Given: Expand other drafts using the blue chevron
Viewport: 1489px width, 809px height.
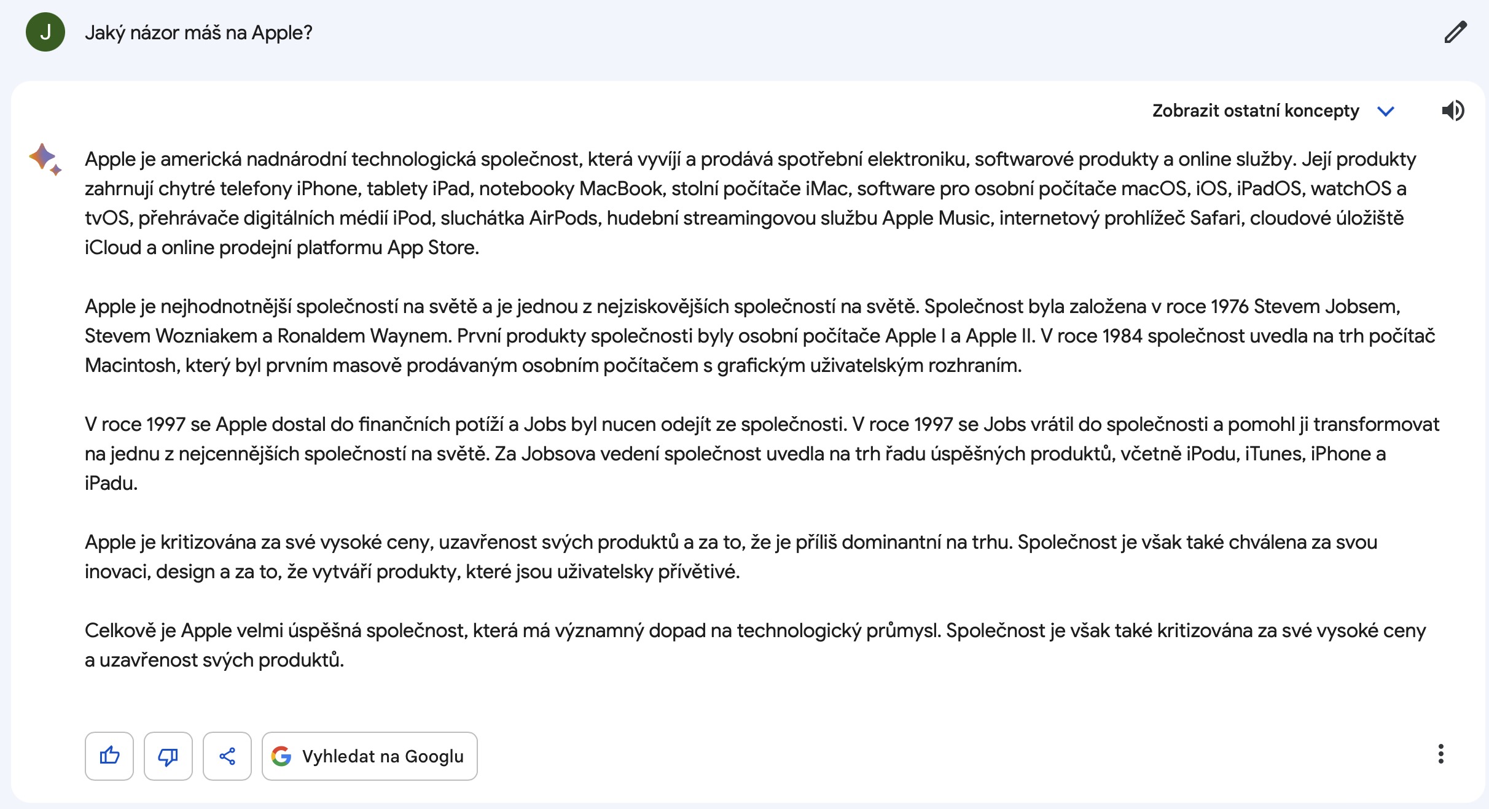Looking at the screenshot, I should [1386, 111].
